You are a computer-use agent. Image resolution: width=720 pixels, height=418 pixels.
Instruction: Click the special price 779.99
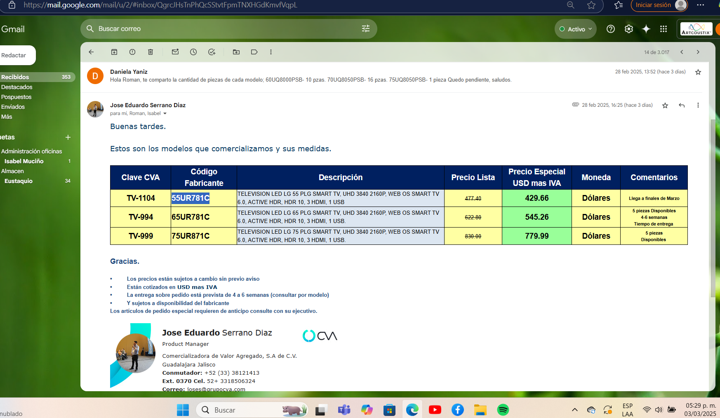tap(537, 236)
